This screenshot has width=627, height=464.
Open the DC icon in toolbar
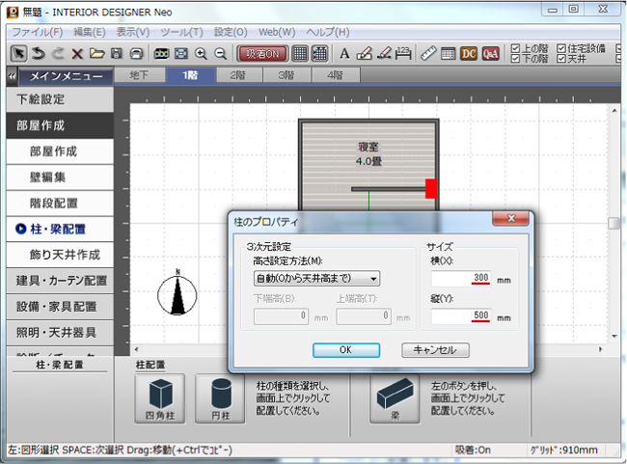point(470,53)
